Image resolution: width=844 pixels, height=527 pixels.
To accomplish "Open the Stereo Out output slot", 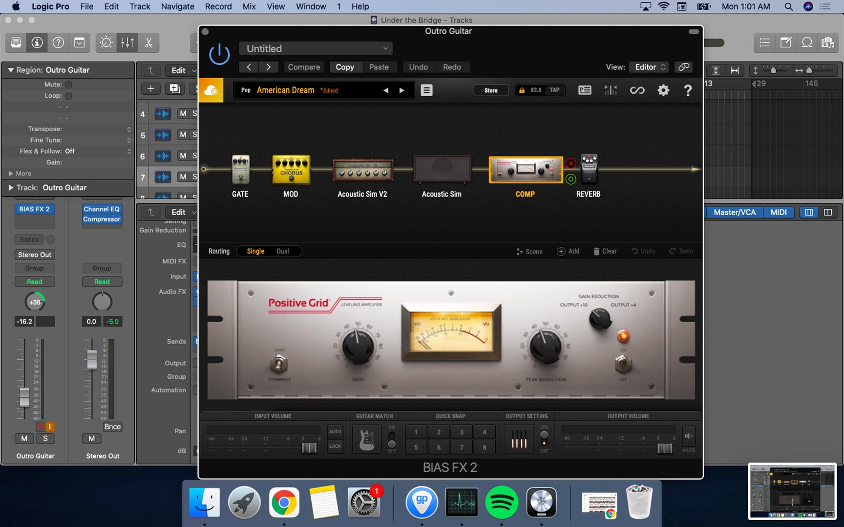I will 35,255.
